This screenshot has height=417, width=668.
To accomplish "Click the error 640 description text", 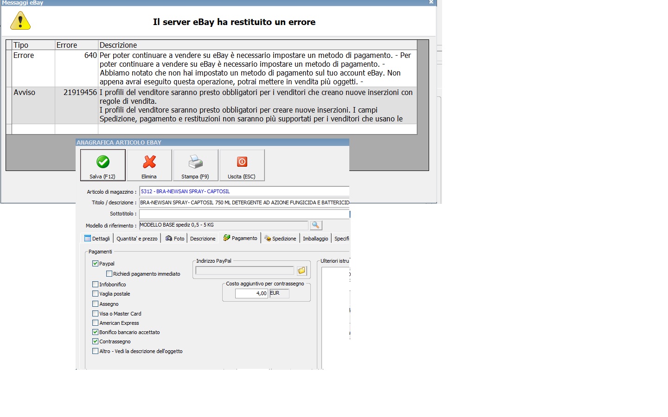I will tap(257, 68).
